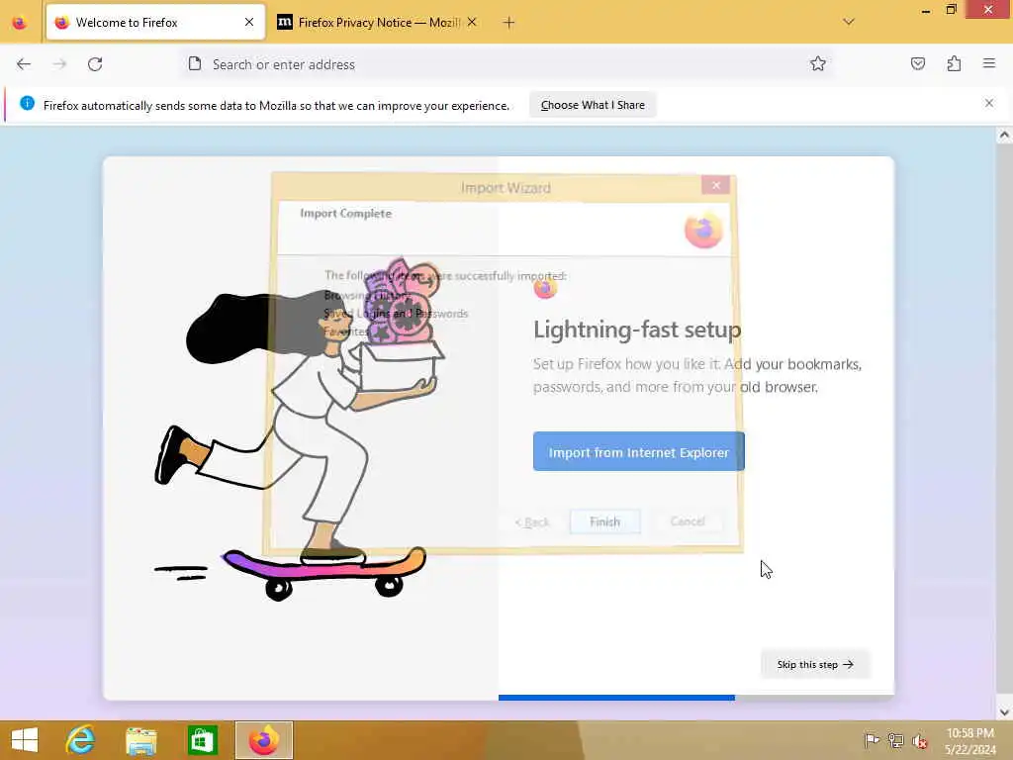Click the Lightning-fast setup heading

tap(637, 330)
